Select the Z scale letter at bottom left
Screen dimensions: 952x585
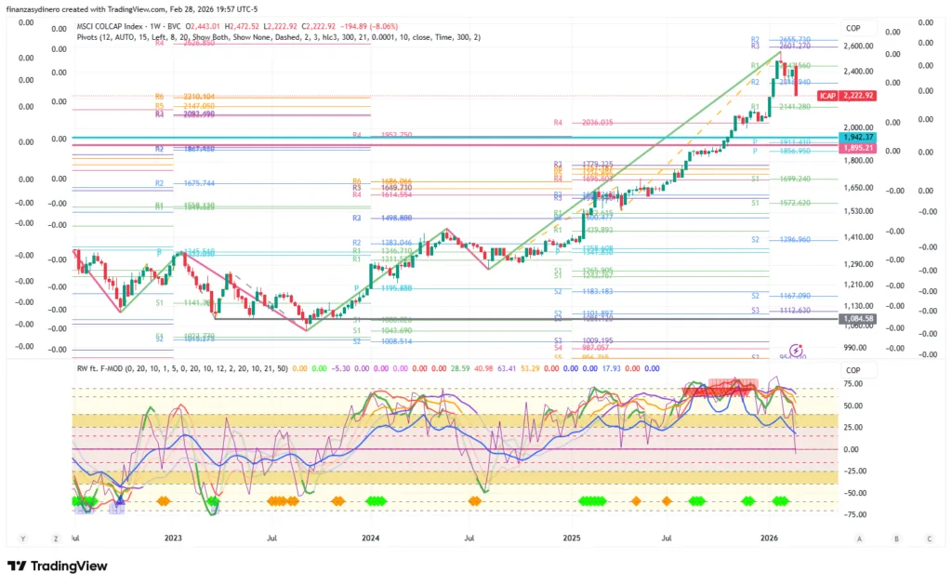[56, 538]
